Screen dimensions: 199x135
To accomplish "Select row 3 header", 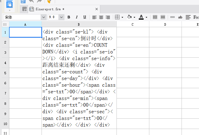I will click(x=5, y=53).
